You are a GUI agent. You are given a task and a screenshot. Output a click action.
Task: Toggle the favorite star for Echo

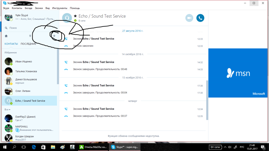click(x=75, y=16)
